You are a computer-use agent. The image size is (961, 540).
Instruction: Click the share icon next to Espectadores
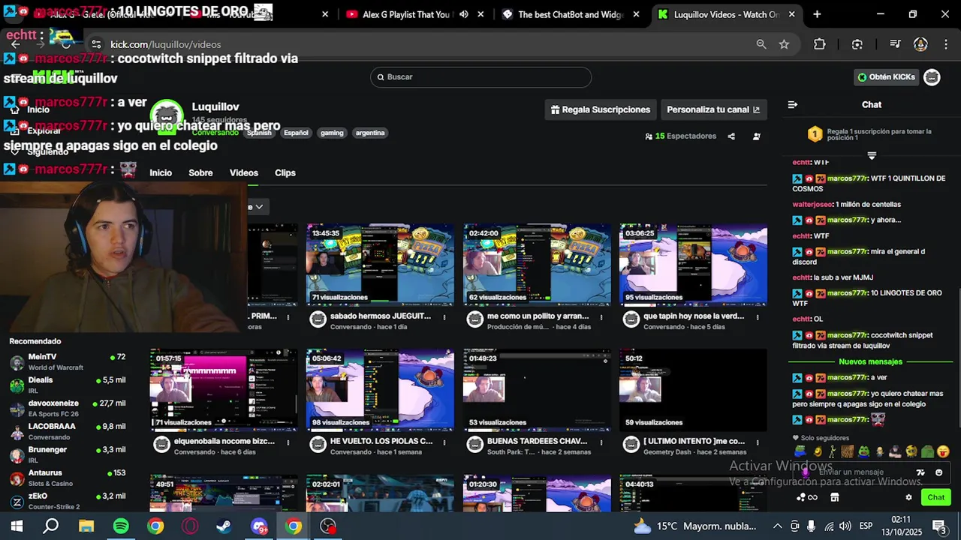pyautogui.click(x=731, y=136)
